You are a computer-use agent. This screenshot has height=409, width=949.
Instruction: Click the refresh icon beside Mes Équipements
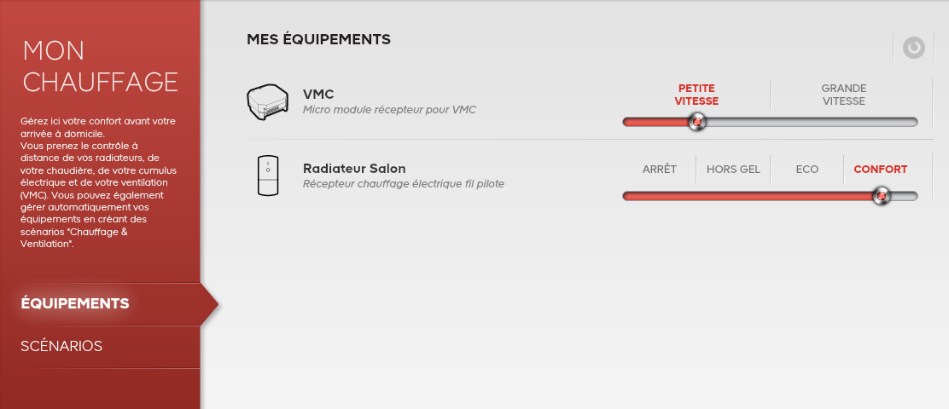(x=913, y=47)
